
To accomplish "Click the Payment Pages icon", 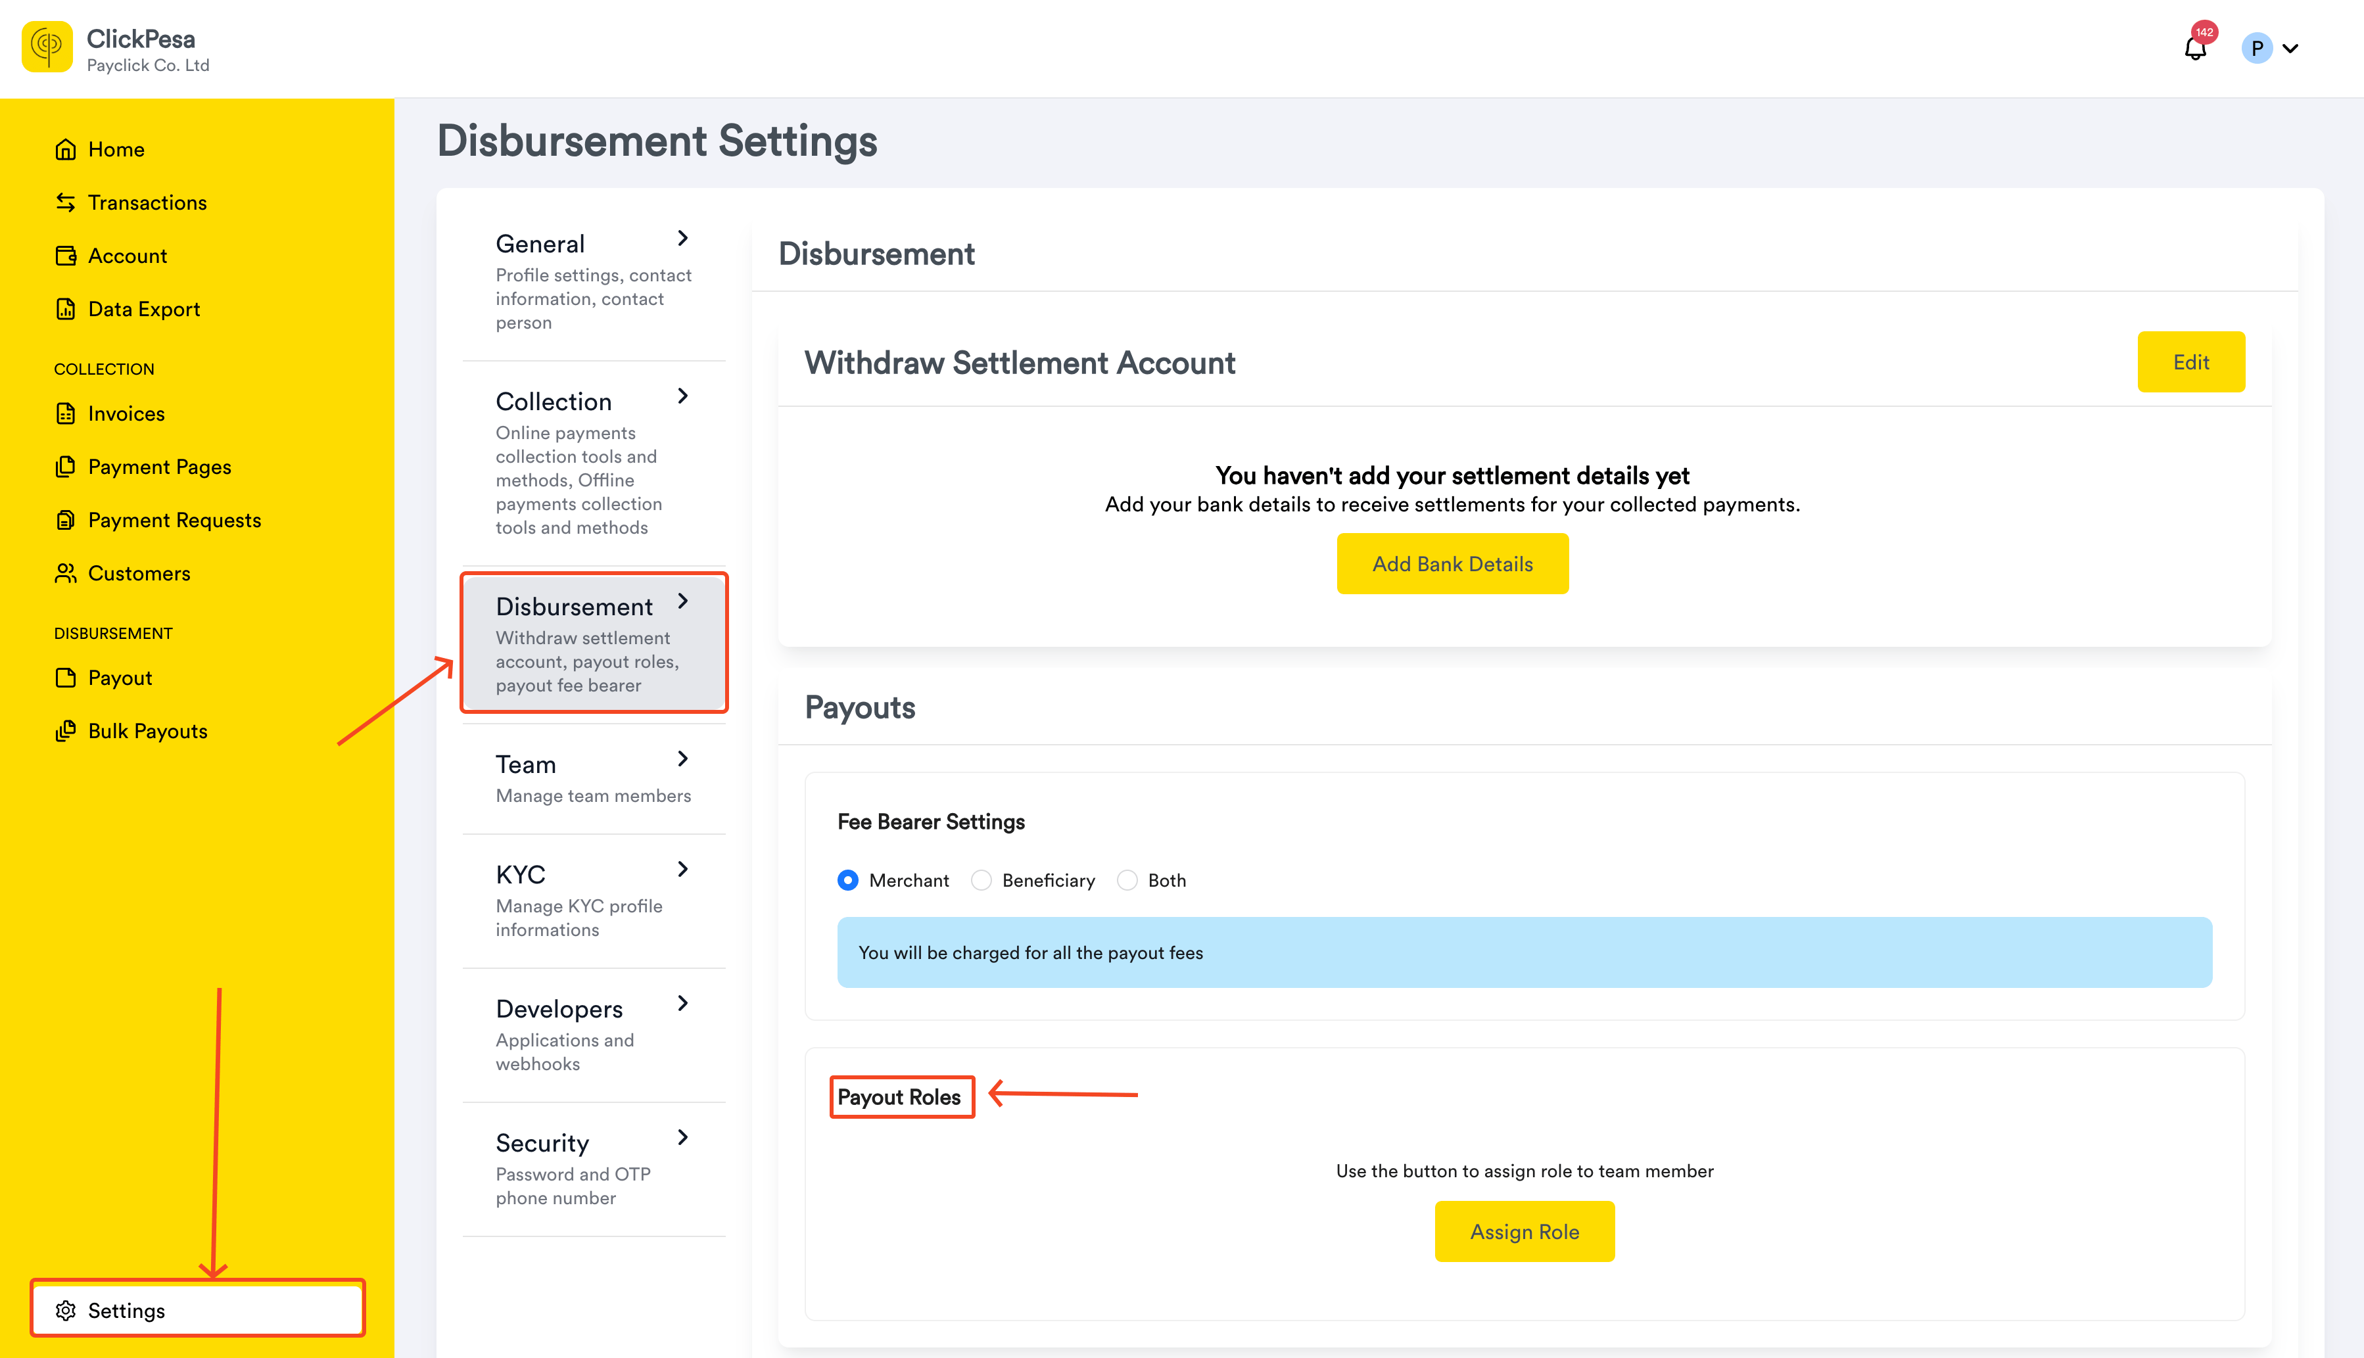I will tap(65, 466).
